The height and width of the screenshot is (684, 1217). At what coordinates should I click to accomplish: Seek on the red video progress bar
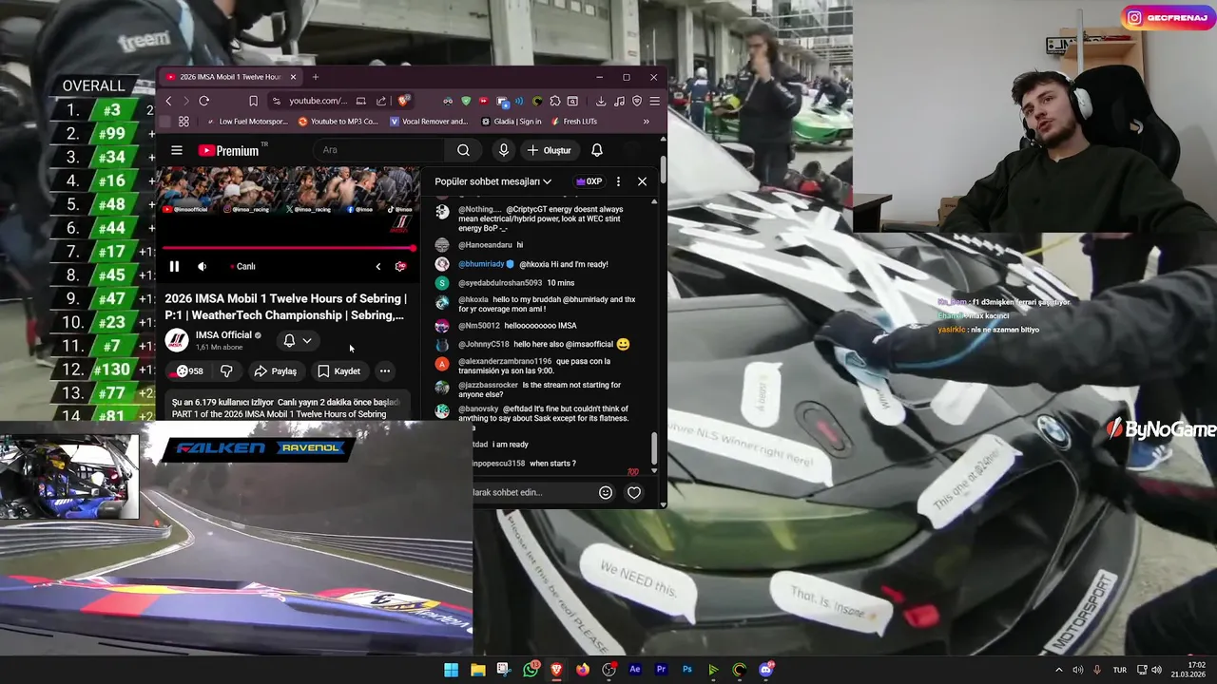(x=288, y=249)
